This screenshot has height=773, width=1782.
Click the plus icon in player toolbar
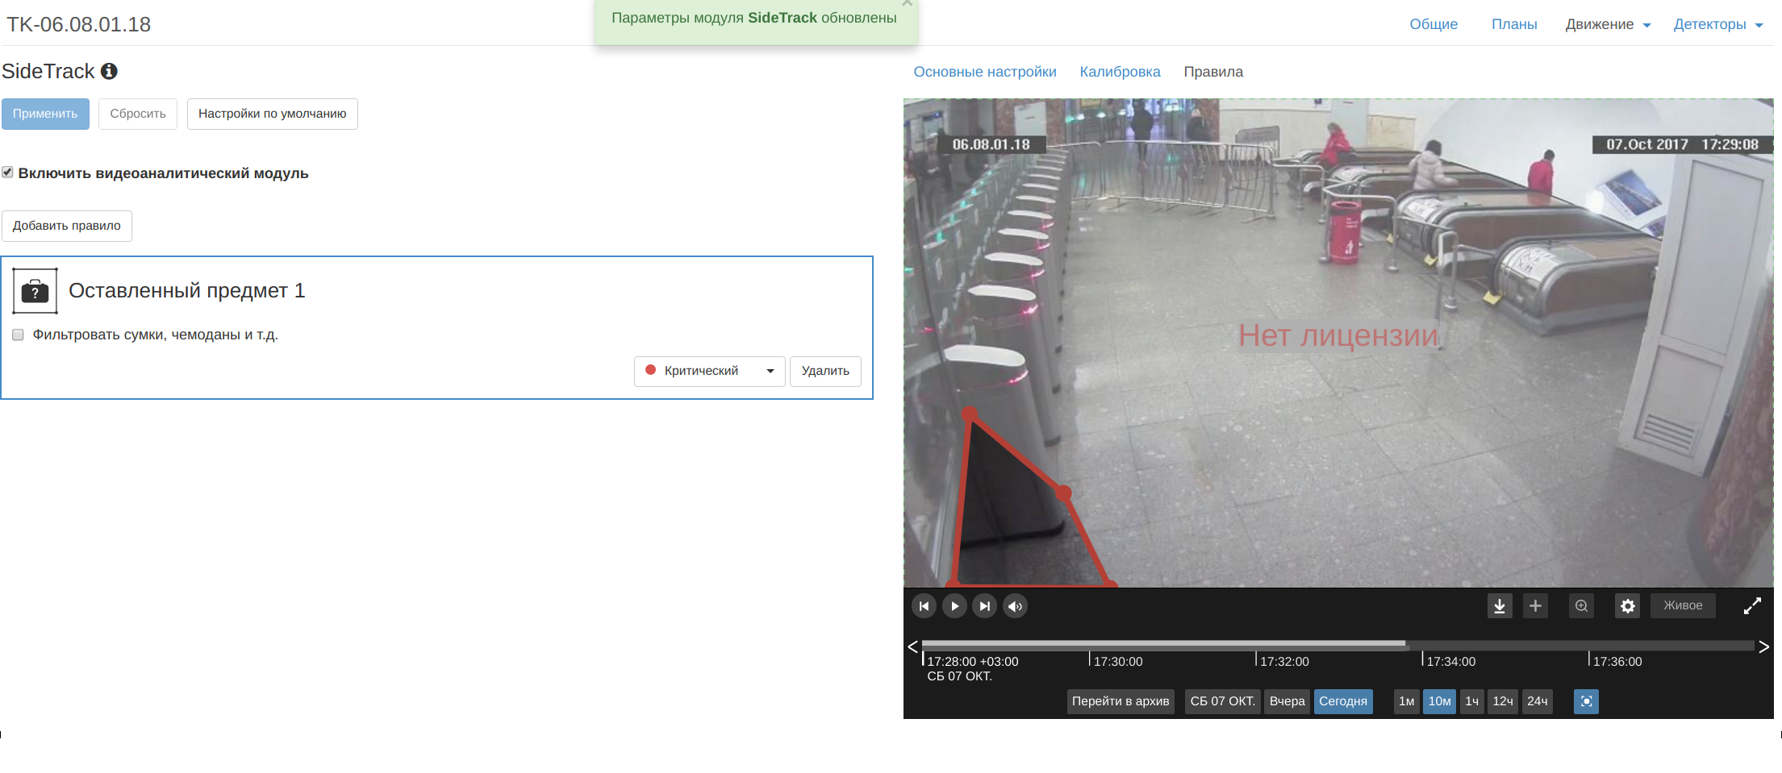pyautogui.click(x=1535, y=605)
